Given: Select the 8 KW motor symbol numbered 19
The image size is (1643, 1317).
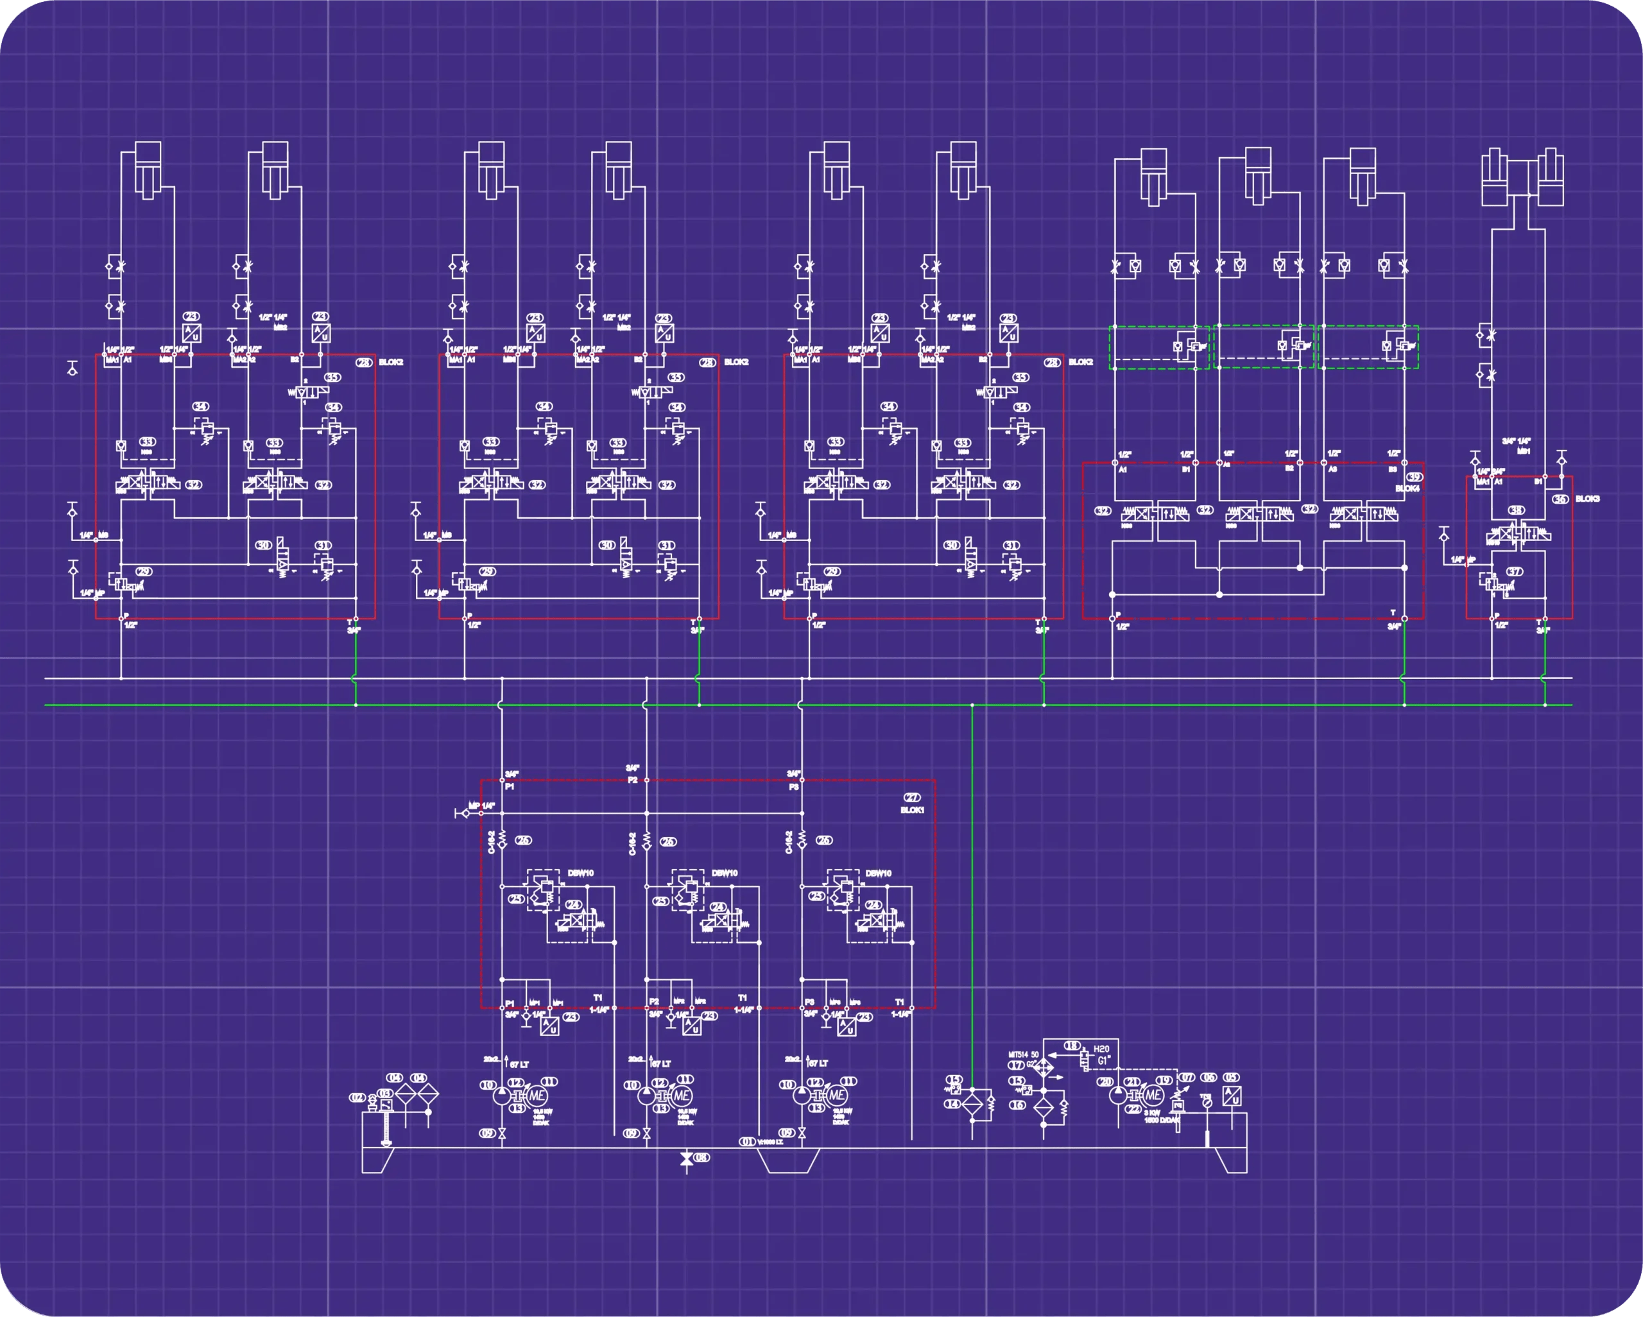Looking at the screenshot, I should 1153,1095.
